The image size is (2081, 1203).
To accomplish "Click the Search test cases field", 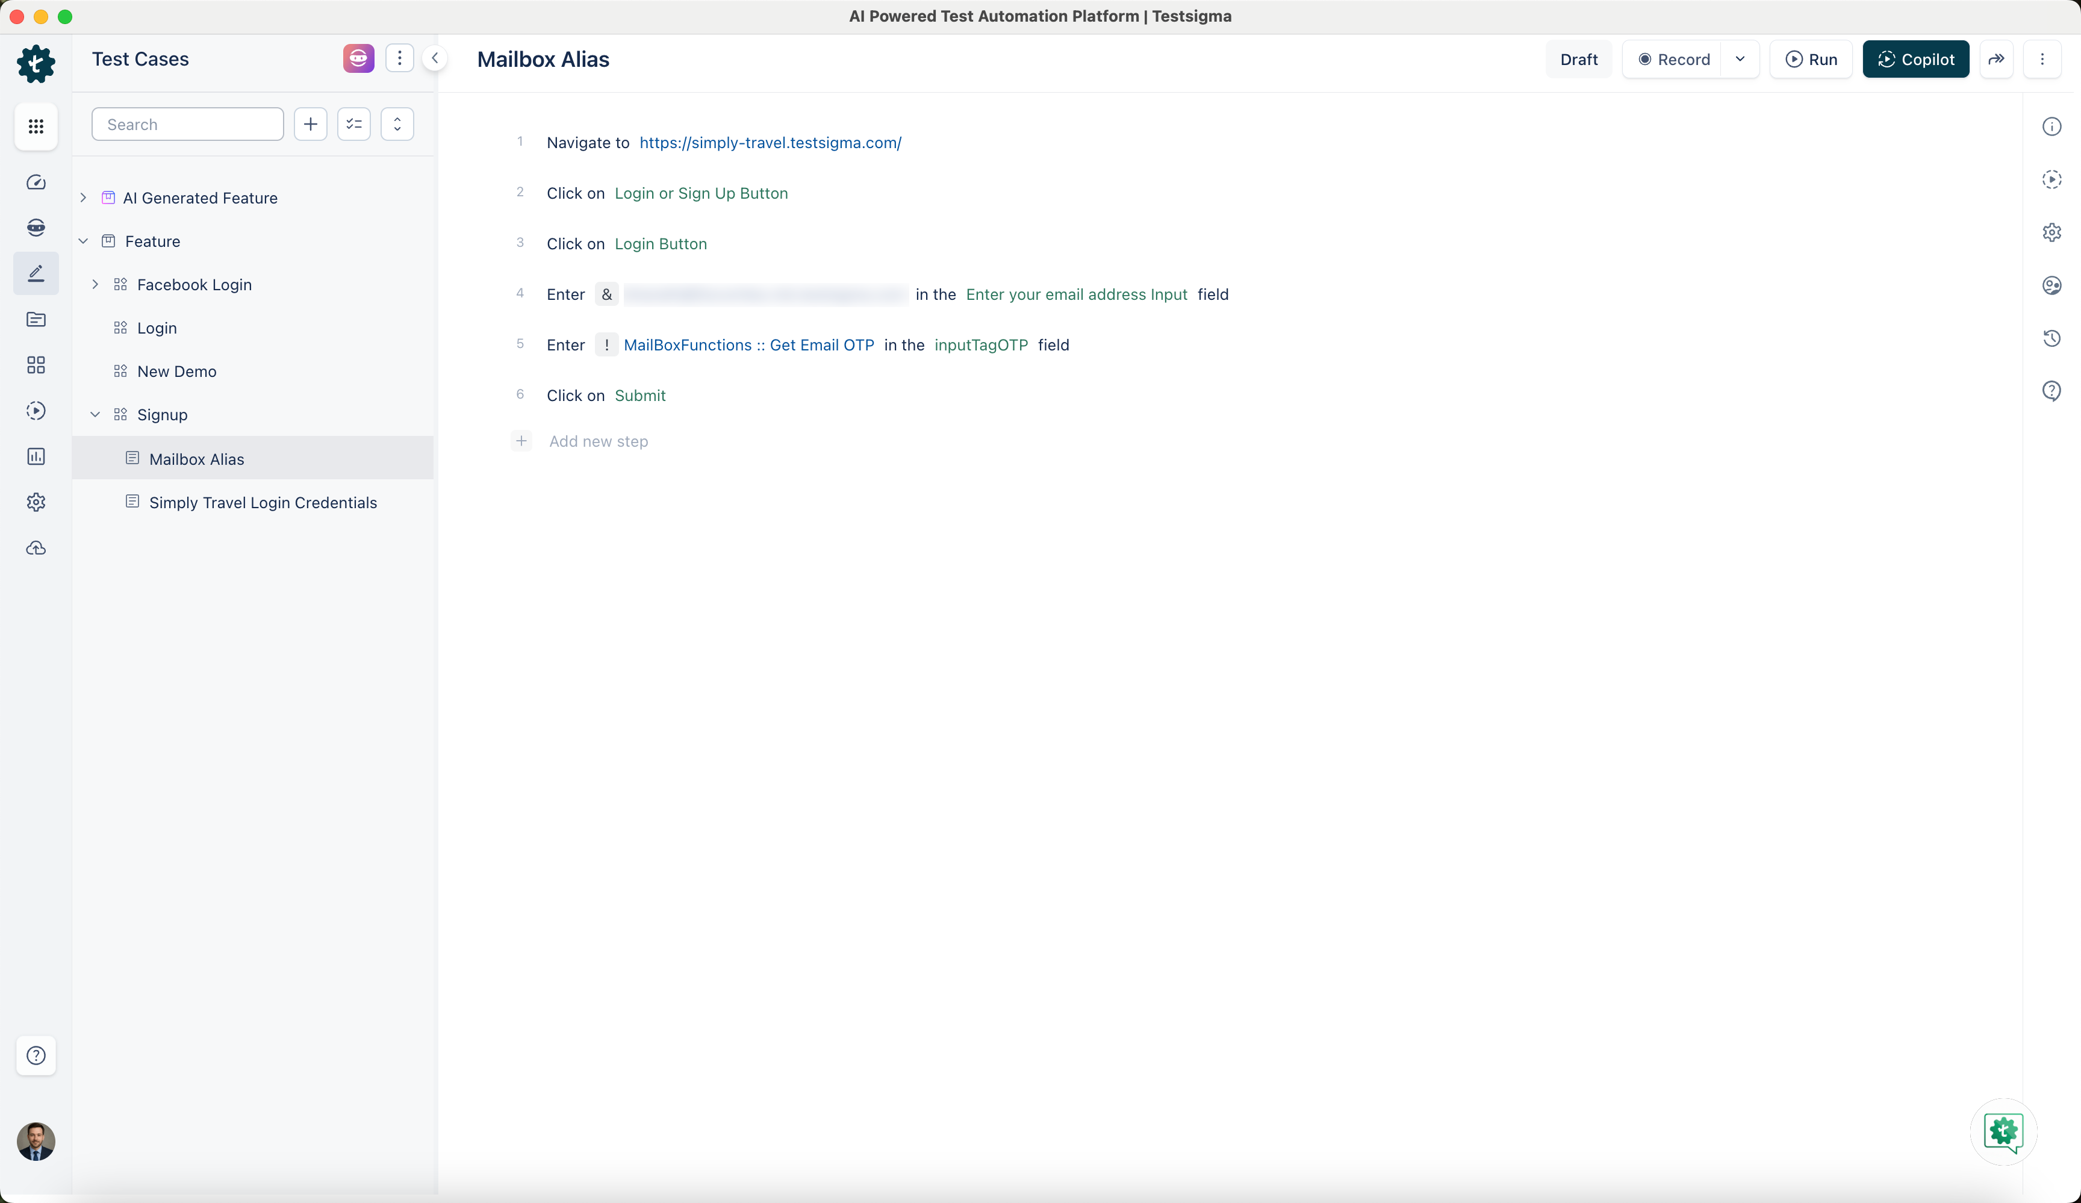I will click(x=187, y=125).
